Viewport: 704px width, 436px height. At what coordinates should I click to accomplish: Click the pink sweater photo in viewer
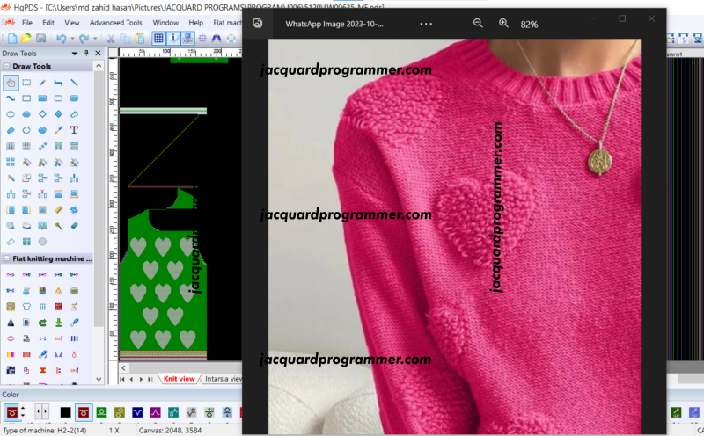[x=454, y=236]
